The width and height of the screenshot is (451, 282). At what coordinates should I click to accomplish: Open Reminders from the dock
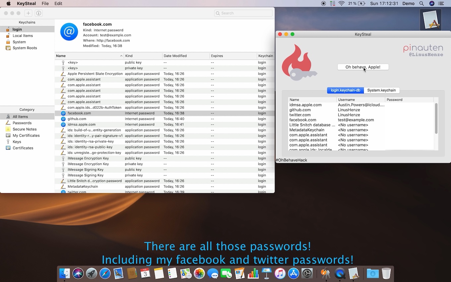coord(172,273)
